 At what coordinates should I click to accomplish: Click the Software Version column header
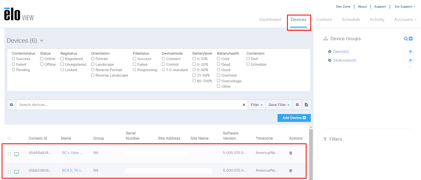click(231, 136)
